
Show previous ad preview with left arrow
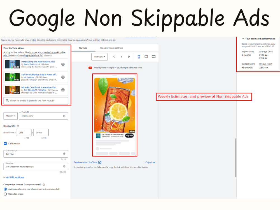(x=114, y=57)
